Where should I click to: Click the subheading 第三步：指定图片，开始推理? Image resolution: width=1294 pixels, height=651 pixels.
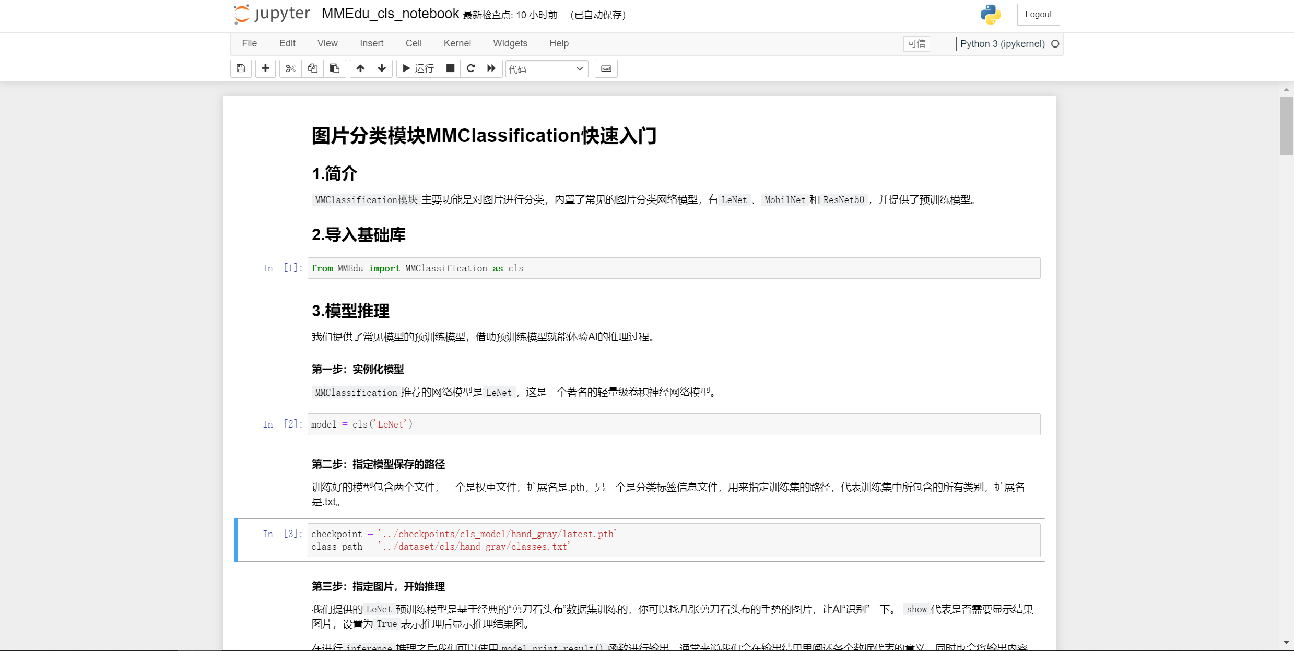pos(378,587)
